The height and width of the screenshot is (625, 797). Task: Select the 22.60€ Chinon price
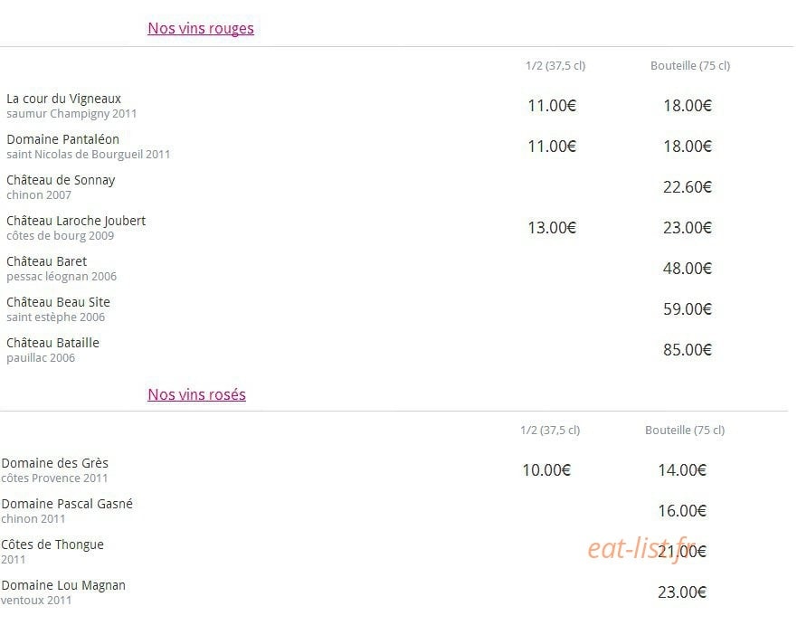[x=688, y=187]
